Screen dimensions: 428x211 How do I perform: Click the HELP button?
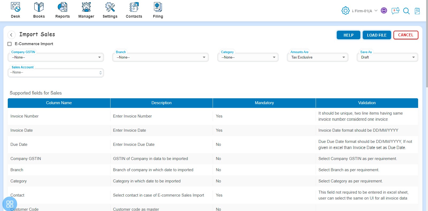pos(349,35)
